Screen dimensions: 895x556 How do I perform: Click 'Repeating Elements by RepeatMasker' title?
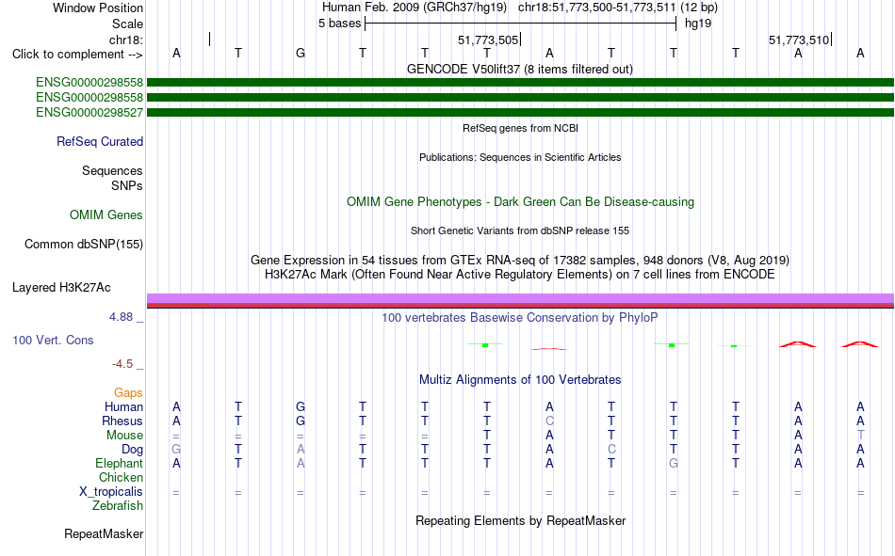click(520, 520)
